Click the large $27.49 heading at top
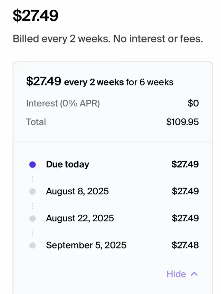 point(36,16)
